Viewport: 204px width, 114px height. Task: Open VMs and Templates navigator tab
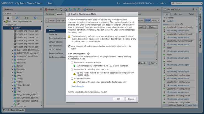(17, 18)
